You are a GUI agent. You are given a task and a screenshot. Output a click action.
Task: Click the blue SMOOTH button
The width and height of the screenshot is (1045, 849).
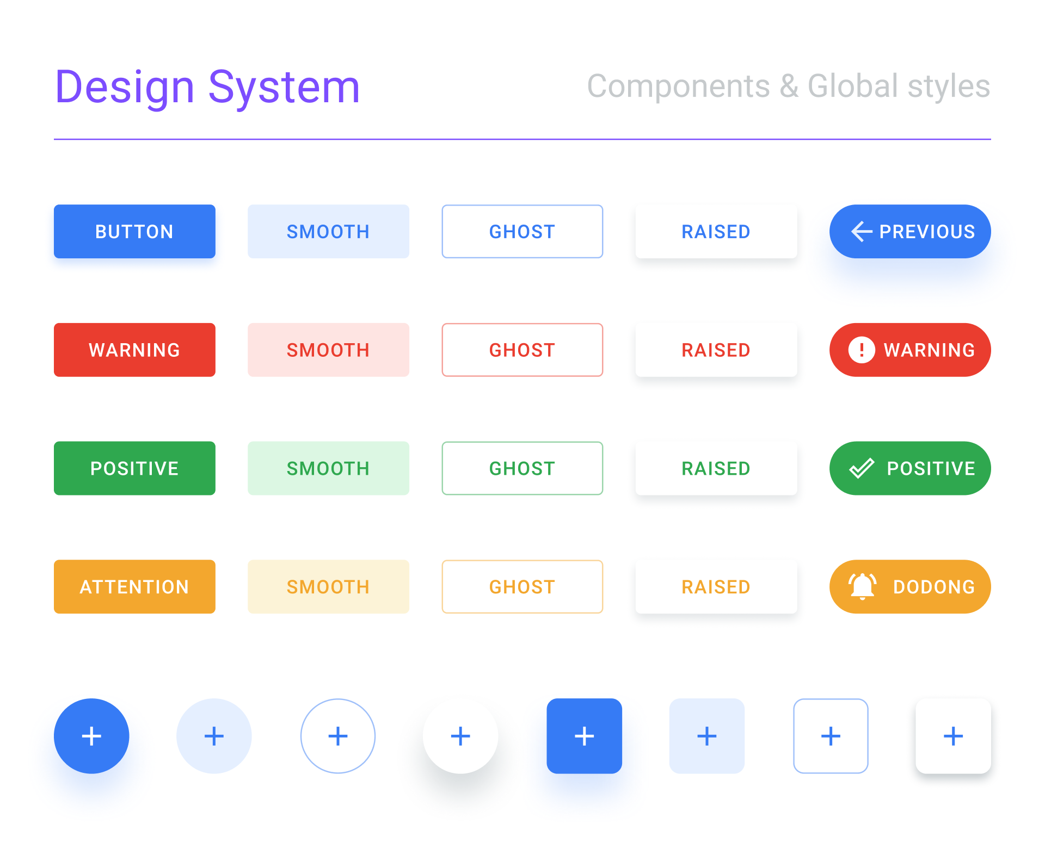[328, 231]
